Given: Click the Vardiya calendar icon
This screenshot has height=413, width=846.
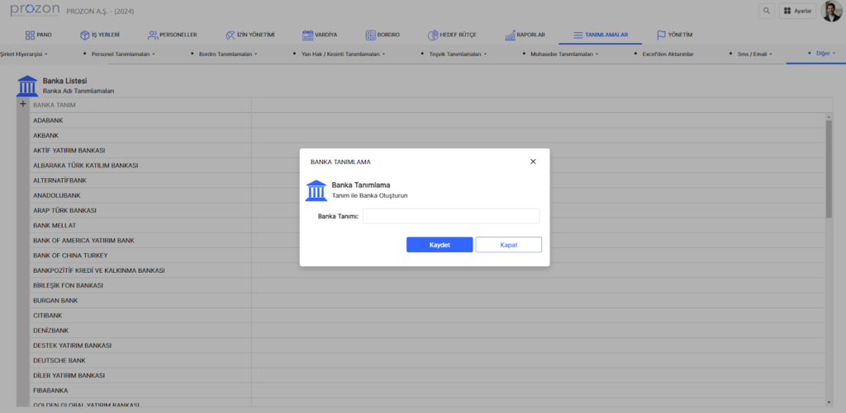Looking at the screenshot, I should point(307,35).
